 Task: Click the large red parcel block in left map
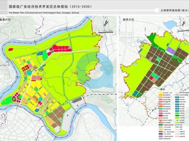[61, 49]
